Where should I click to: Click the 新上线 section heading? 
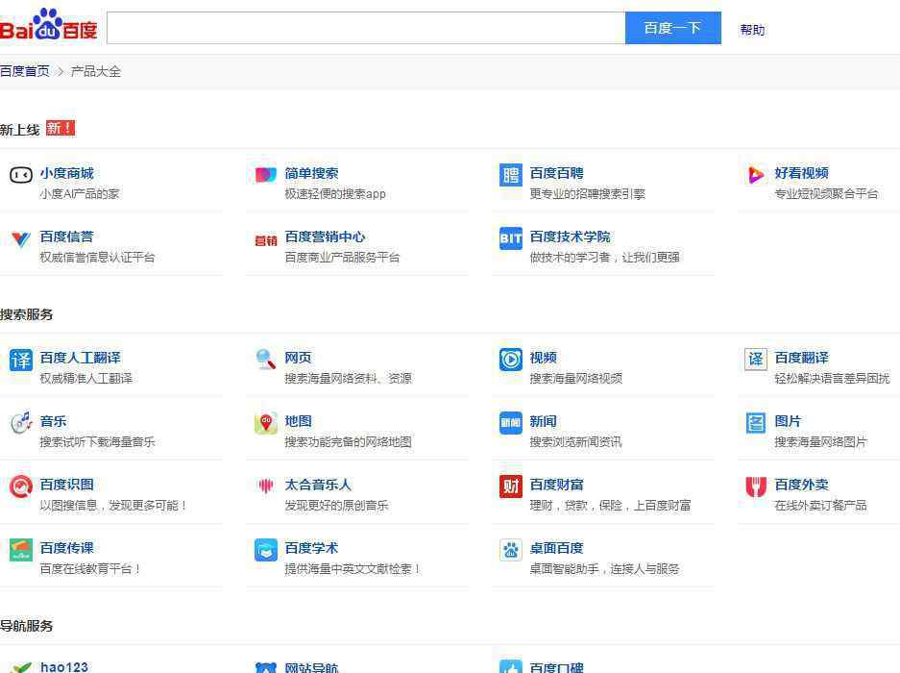point(19,130)
